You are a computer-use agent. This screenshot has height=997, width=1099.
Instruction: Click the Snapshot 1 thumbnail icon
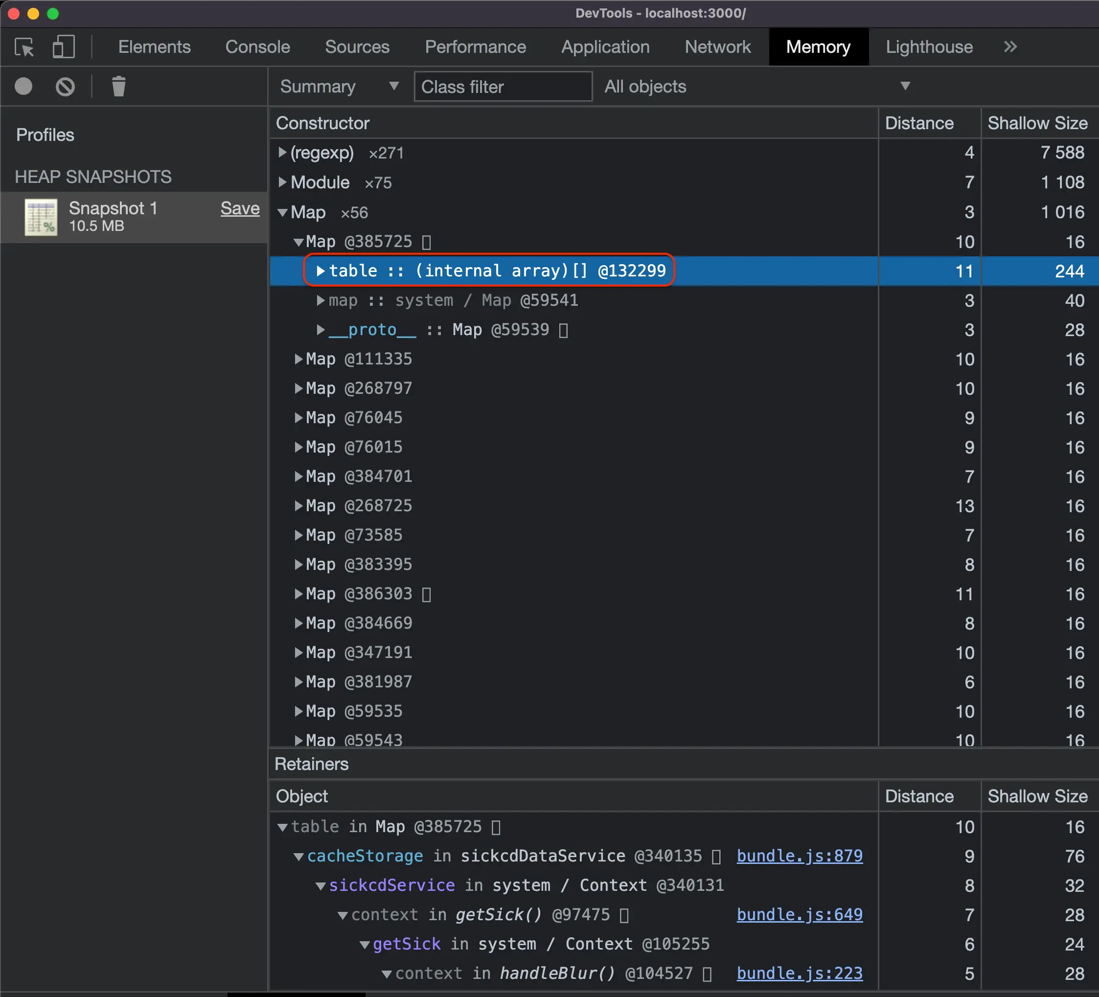pos(41,217)
